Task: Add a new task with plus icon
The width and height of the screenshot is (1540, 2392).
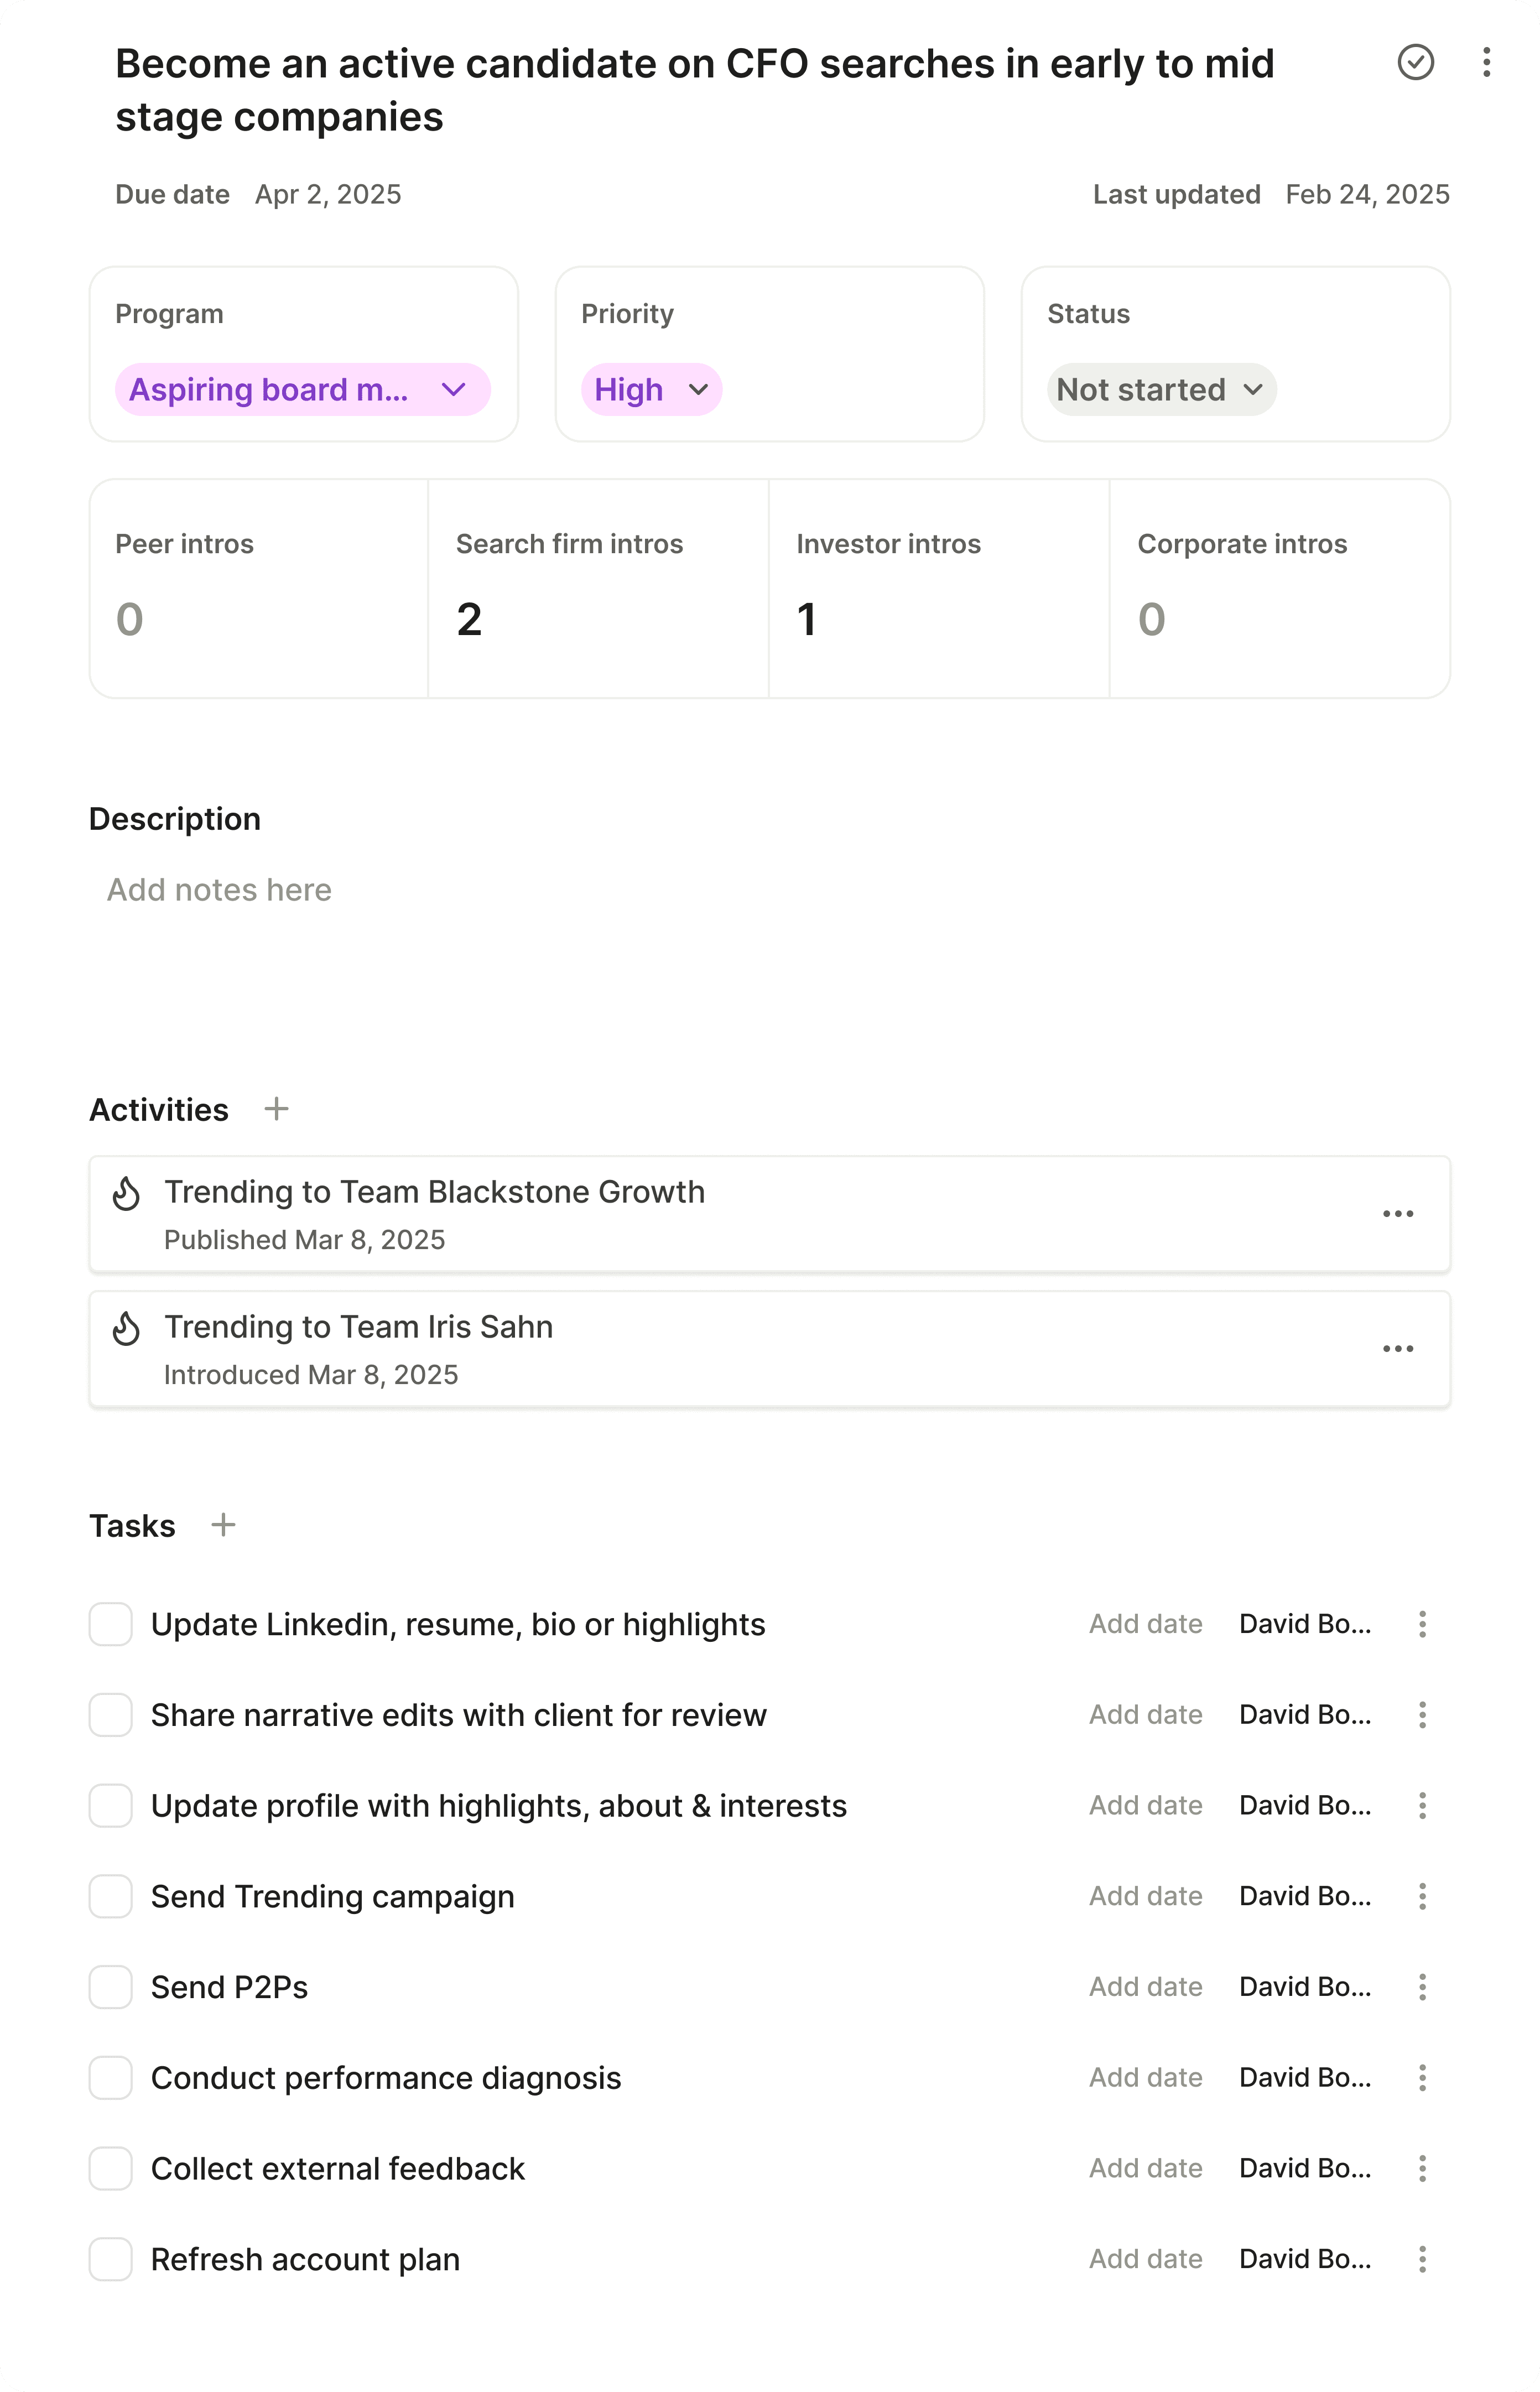Action: tap(223, 1525)
